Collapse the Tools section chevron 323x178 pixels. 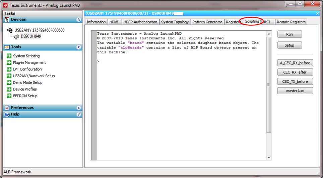pyautogui.click(x=78, y=47)
